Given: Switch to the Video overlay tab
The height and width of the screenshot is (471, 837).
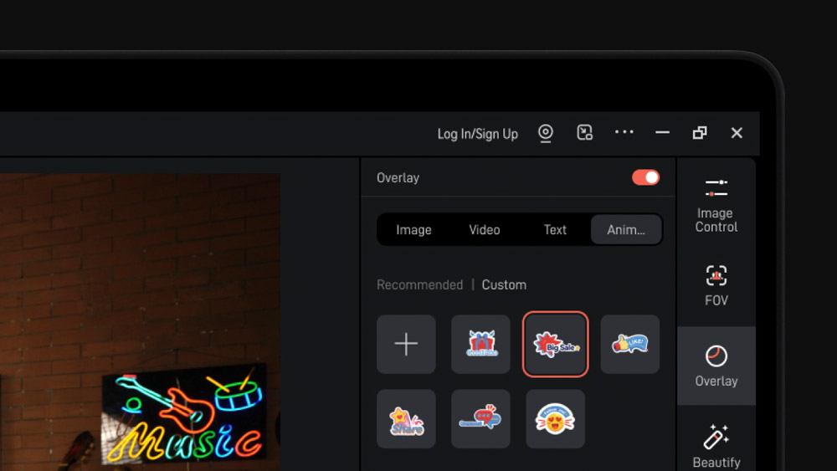Looking at the screenshot, I should (x=485, y=230).
